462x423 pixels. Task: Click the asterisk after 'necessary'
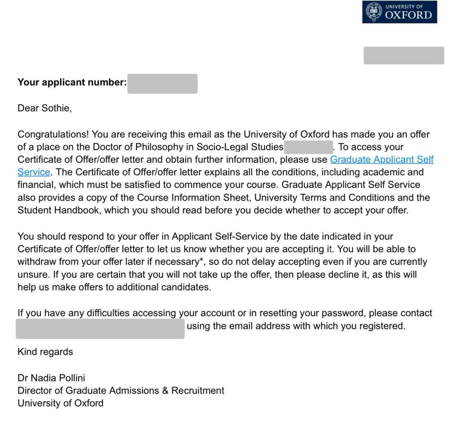(201, 260)
